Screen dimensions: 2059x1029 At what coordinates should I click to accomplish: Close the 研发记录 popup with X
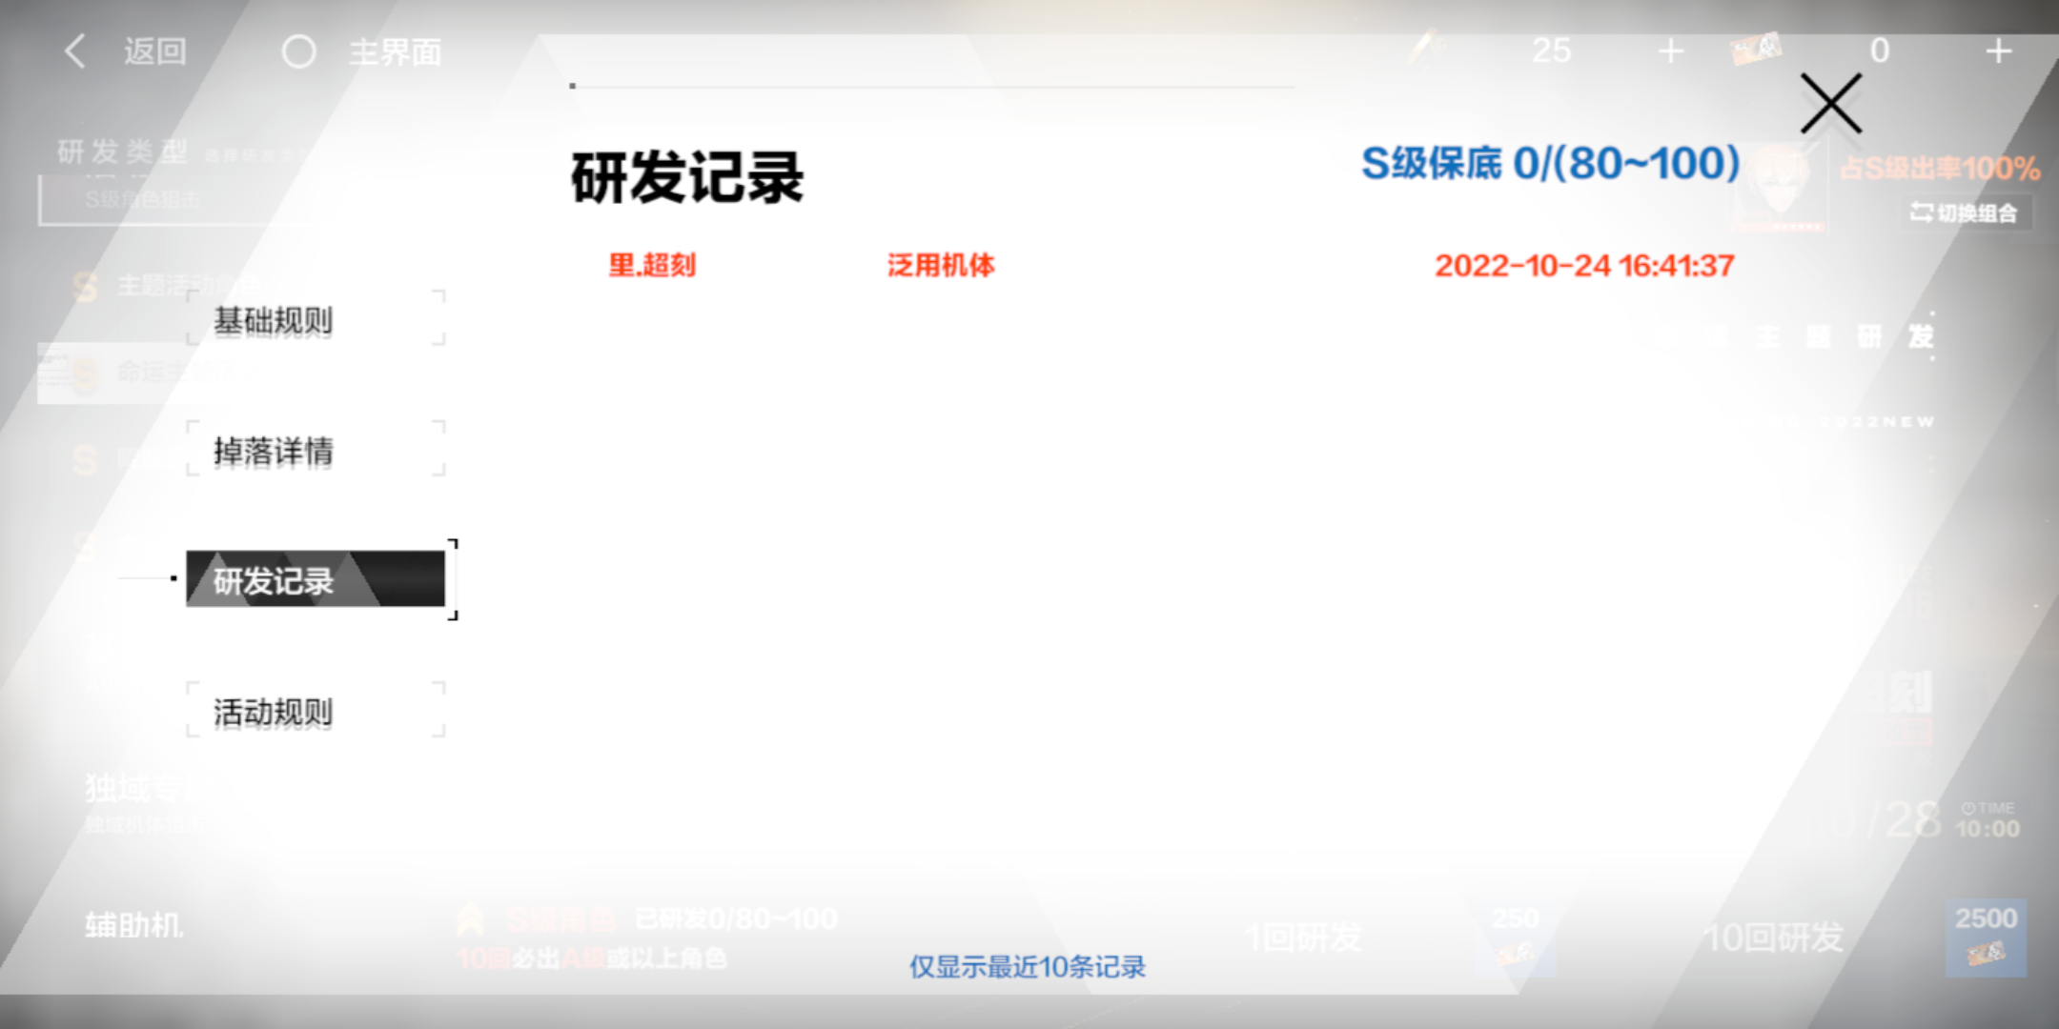click(1830, 104)
